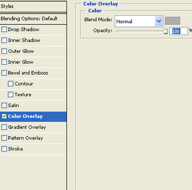Select the Contour label
Viewport: 192px width, 190px height.
(x=24, y=84)
